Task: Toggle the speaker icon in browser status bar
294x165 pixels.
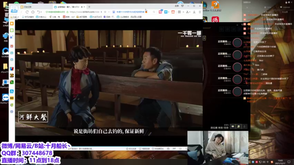Action: [180, 149]
